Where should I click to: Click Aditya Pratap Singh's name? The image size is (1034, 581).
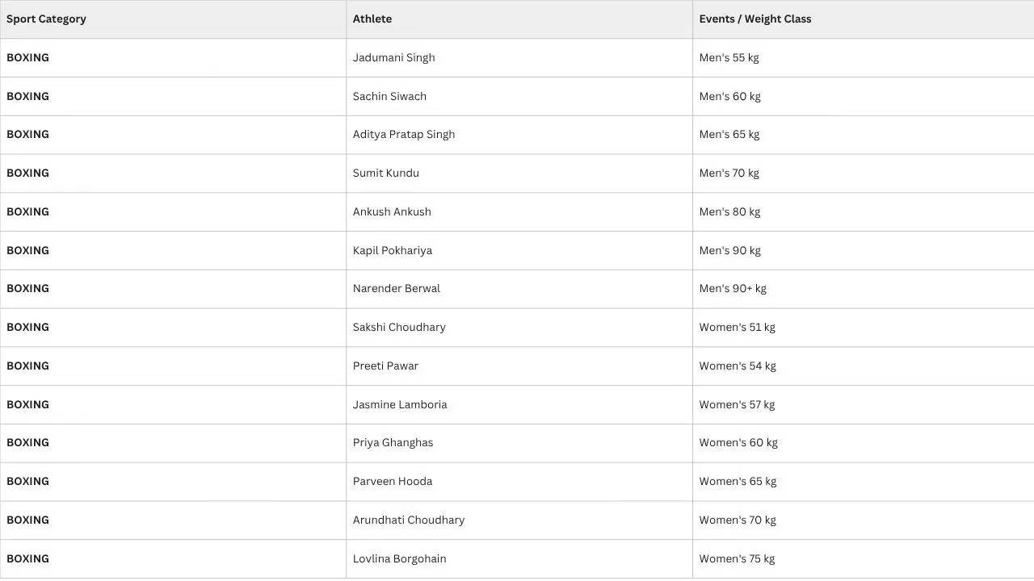404,135
